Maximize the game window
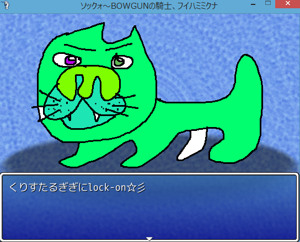 tap(268, 3)
